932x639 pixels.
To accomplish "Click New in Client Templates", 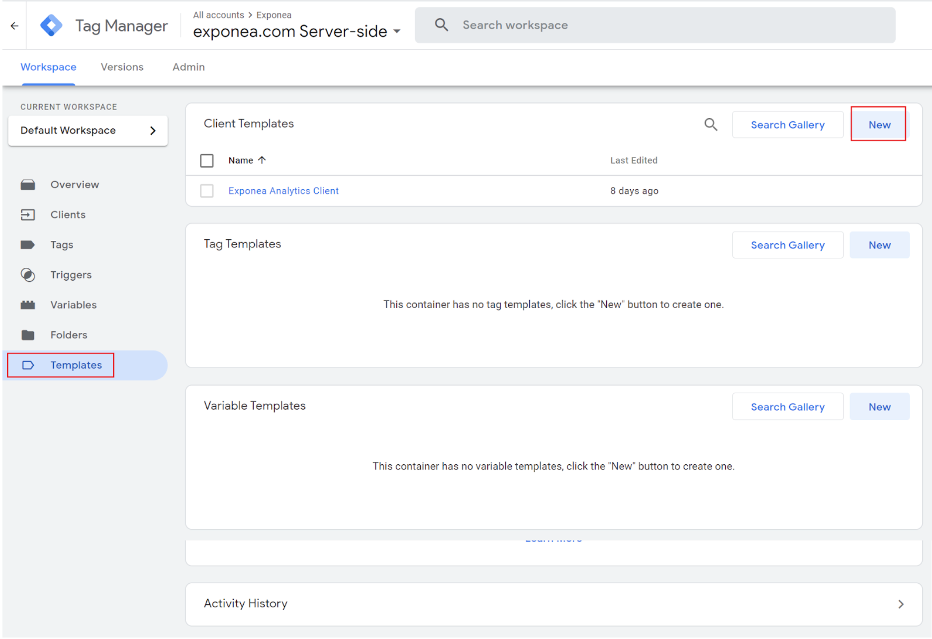I will (x=879, y=124).
